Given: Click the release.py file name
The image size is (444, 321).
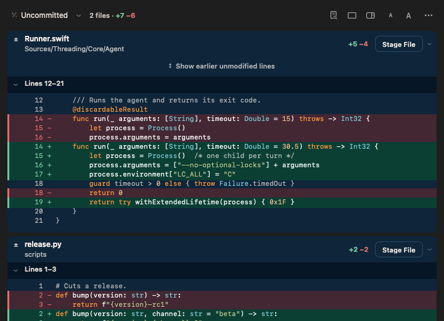Looking at the screenshot, I should 43,244.
